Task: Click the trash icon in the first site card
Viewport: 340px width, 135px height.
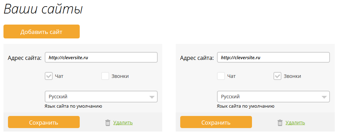Action: click(108, 123)
